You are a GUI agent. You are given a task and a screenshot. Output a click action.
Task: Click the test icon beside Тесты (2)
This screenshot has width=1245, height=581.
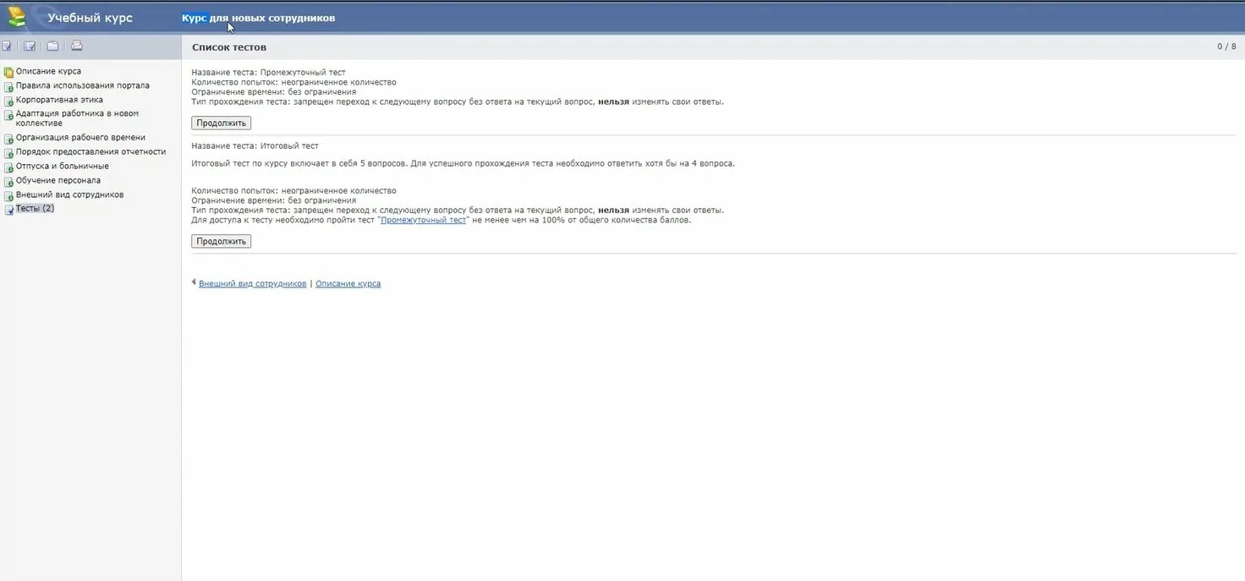tap(8, 209)
